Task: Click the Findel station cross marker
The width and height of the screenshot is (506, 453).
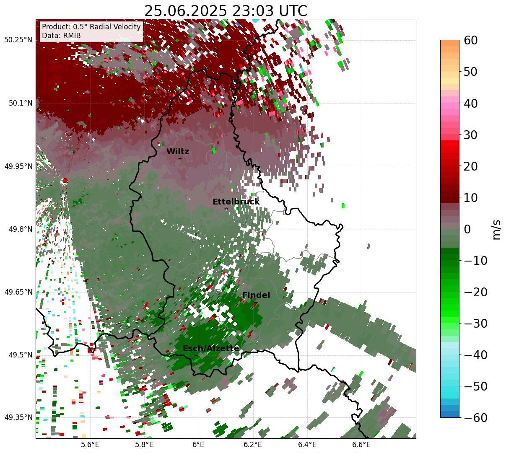Action: click(x=256, y=302)
